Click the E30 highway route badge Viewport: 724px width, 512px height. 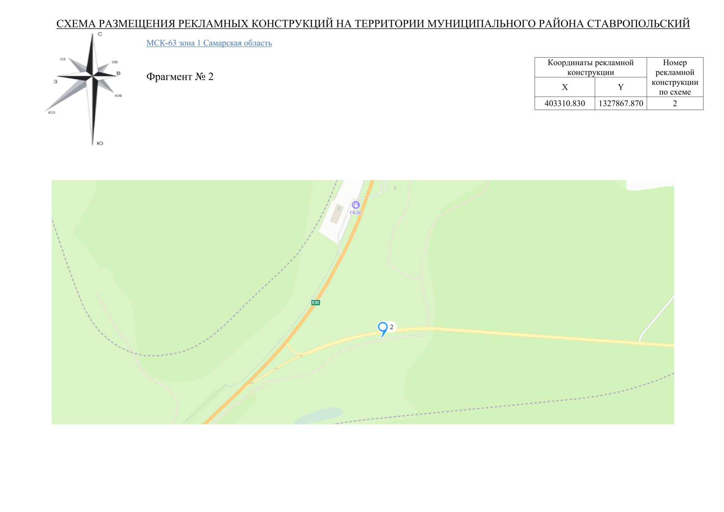coord(315,302)
